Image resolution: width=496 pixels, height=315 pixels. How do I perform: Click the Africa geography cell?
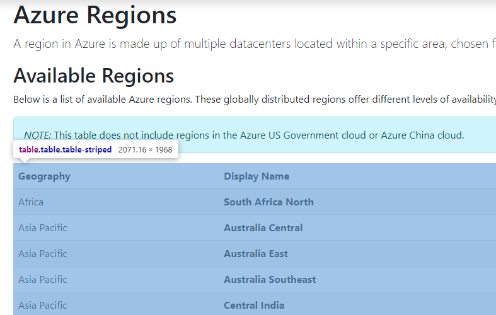[x=31, y=202]
